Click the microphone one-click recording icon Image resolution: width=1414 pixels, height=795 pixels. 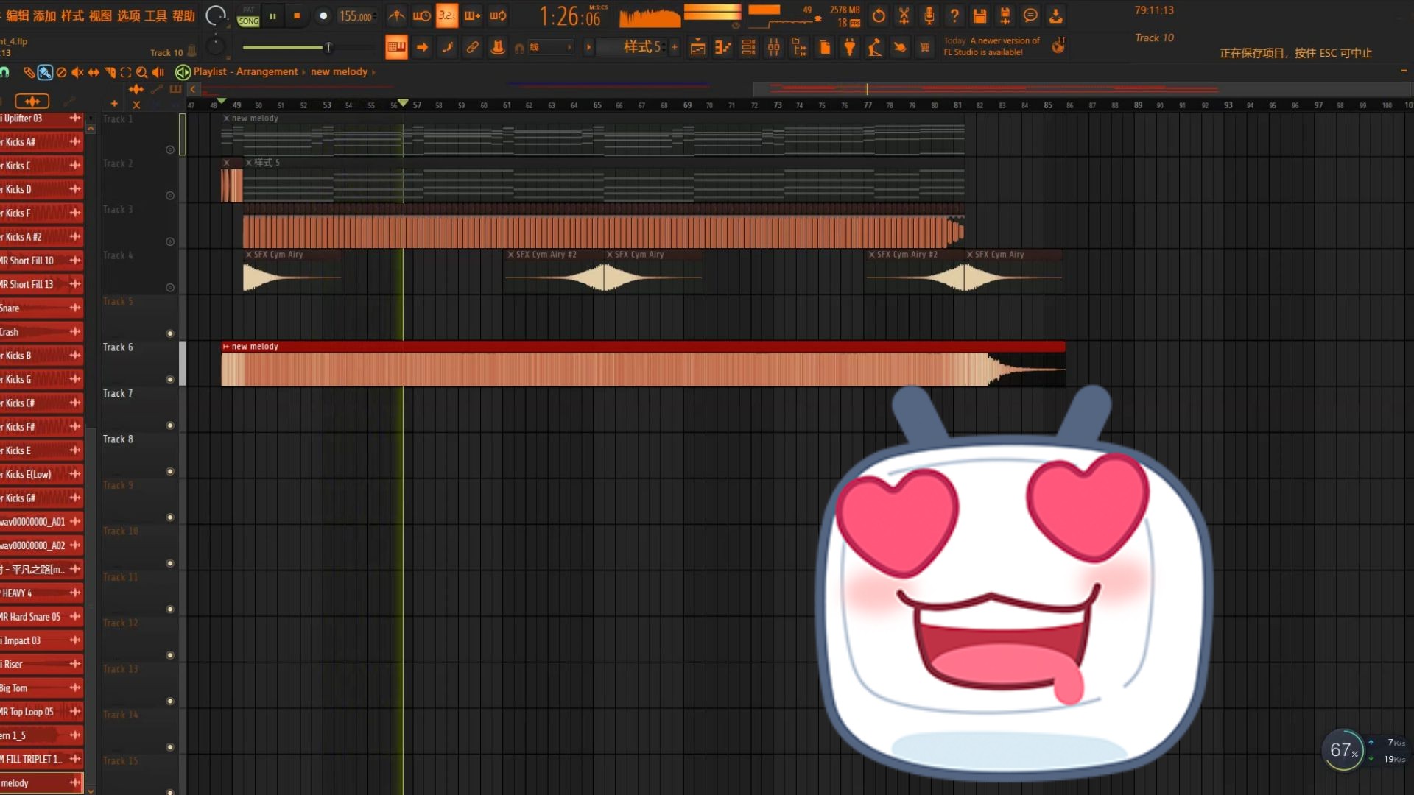[929, 15]
